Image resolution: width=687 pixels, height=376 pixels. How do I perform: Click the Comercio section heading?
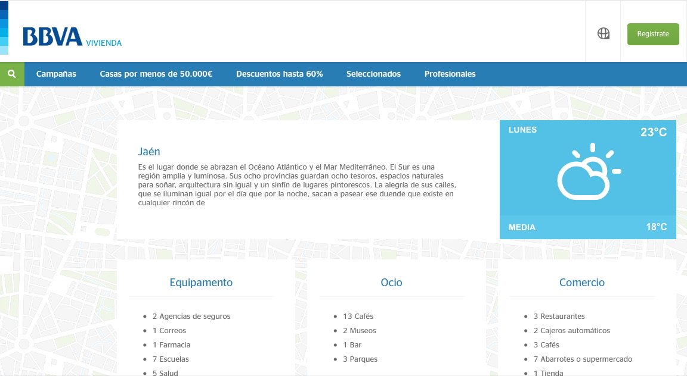coord(582,283)
